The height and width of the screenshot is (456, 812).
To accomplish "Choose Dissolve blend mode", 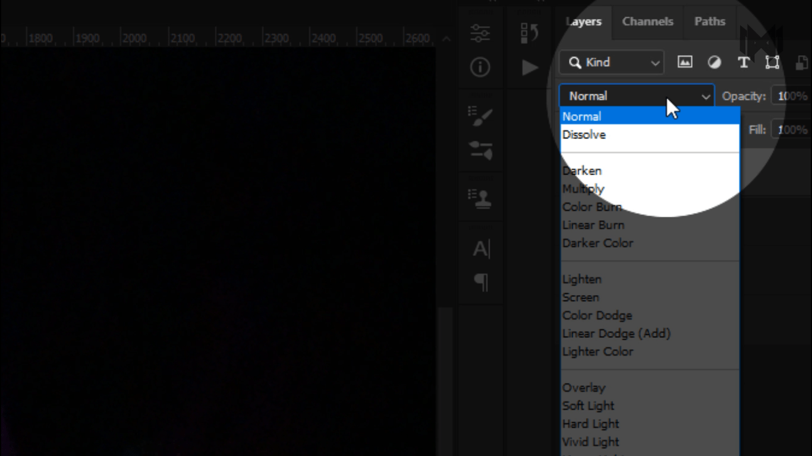I will (650, 135).
